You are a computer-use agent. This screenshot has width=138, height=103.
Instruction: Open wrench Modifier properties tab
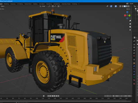(134, 66)
